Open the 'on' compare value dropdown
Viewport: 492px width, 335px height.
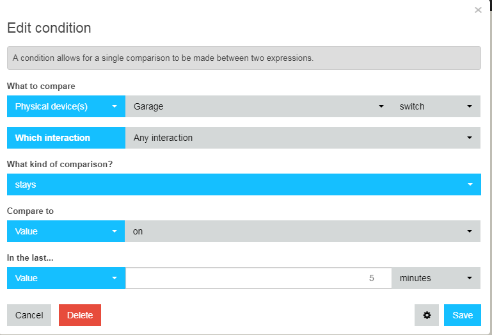[x=303, y=231]
